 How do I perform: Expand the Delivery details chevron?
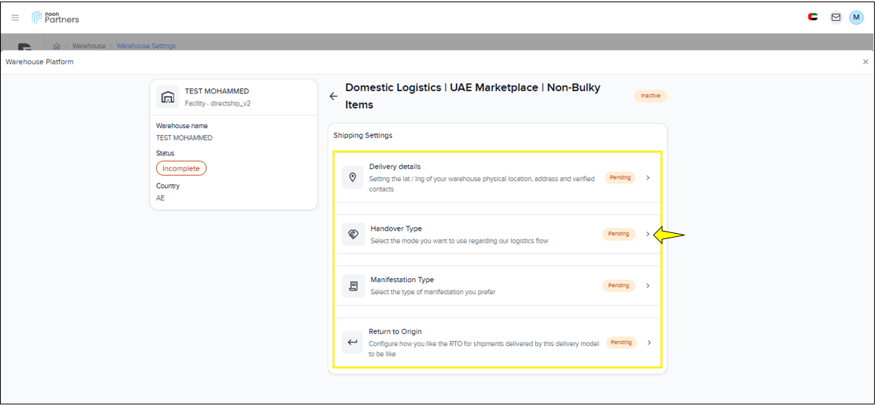coord(648,178)
